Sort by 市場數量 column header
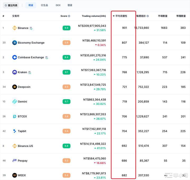 click(163, 16)
